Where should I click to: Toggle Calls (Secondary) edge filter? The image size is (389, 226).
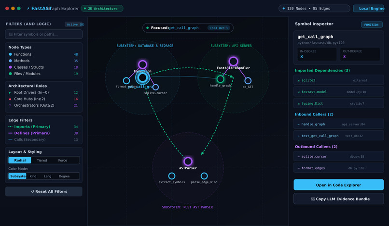[x=43, y=139]
